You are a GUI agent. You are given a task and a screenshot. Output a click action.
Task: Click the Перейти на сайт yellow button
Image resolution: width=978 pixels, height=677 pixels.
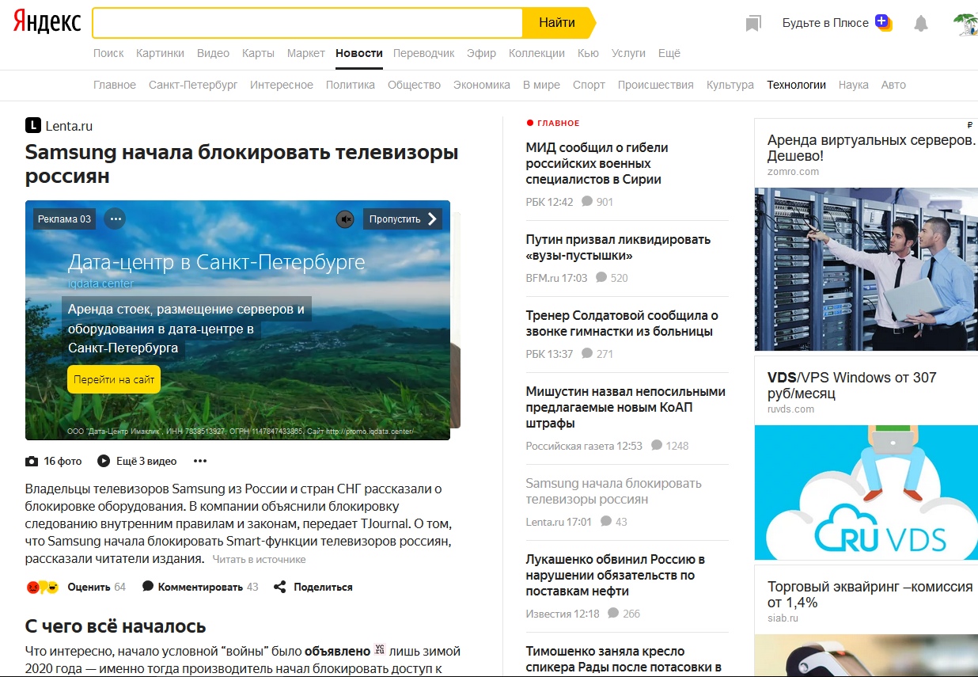pyautogui.click(x=114, y=379)
